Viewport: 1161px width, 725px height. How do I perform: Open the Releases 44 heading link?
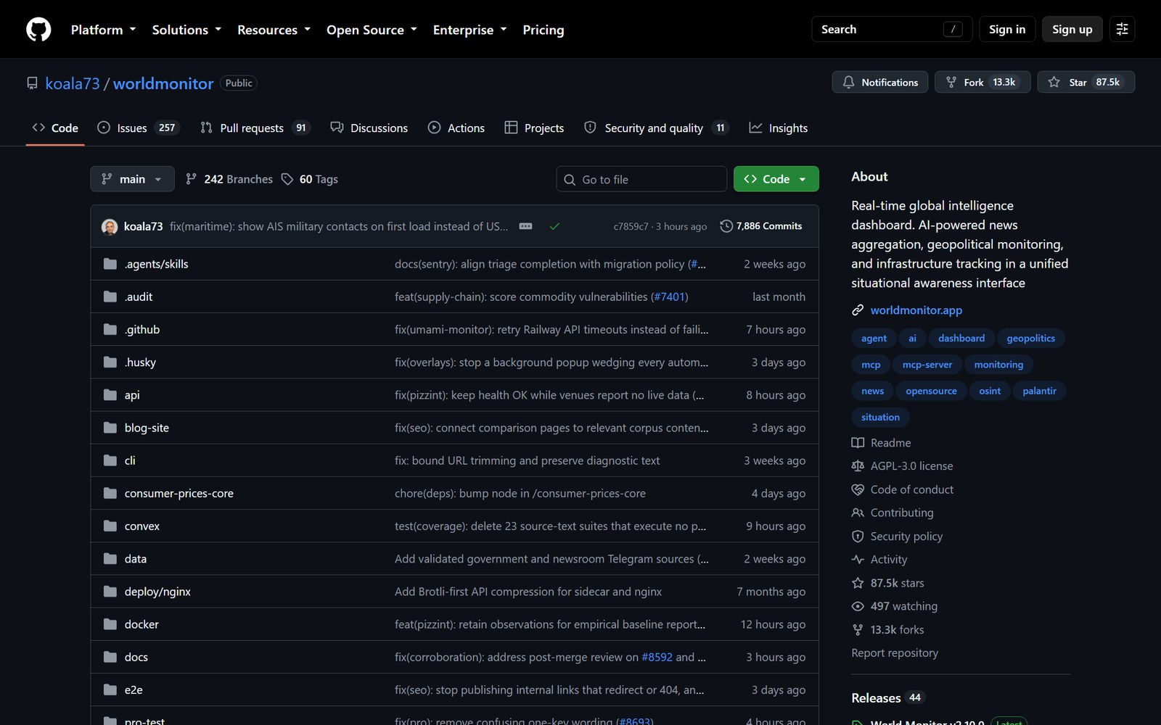coord(887,698)
